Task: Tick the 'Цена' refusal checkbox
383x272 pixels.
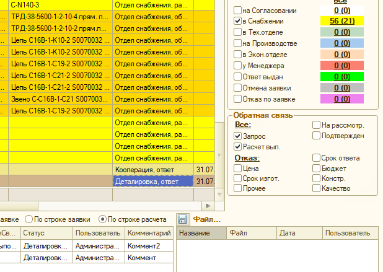Action: [x=237, y=169]
